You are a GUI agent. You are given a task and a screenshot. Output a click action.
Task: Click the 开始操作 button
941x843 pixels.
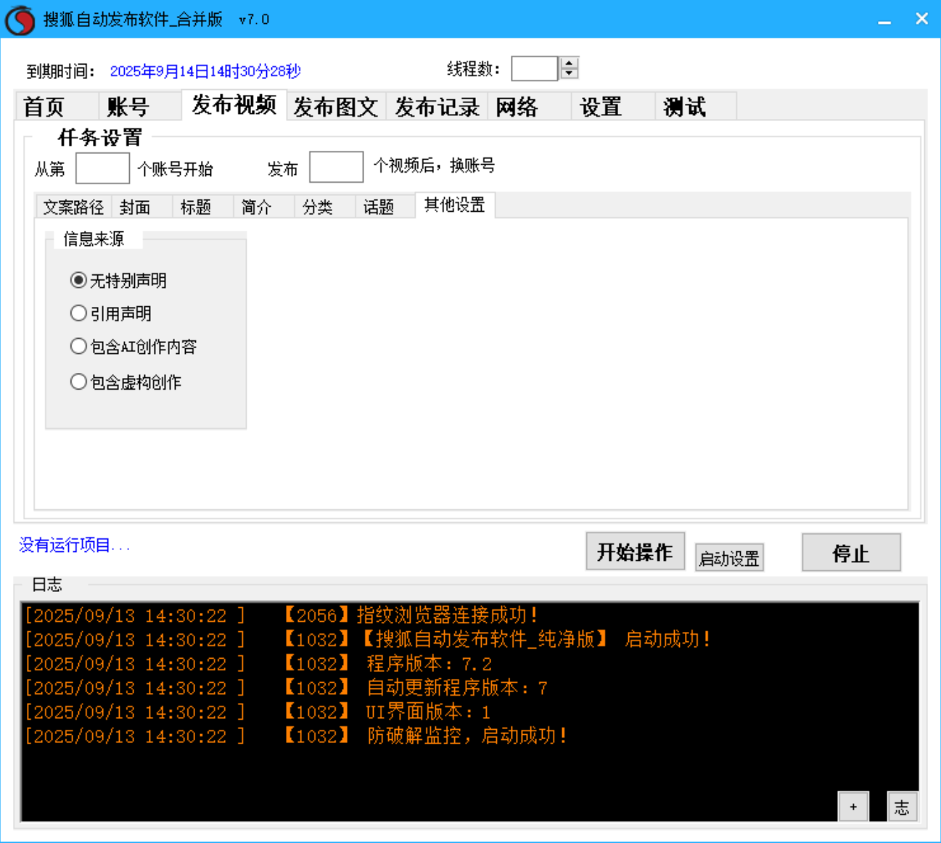click(x=635, y=551)
